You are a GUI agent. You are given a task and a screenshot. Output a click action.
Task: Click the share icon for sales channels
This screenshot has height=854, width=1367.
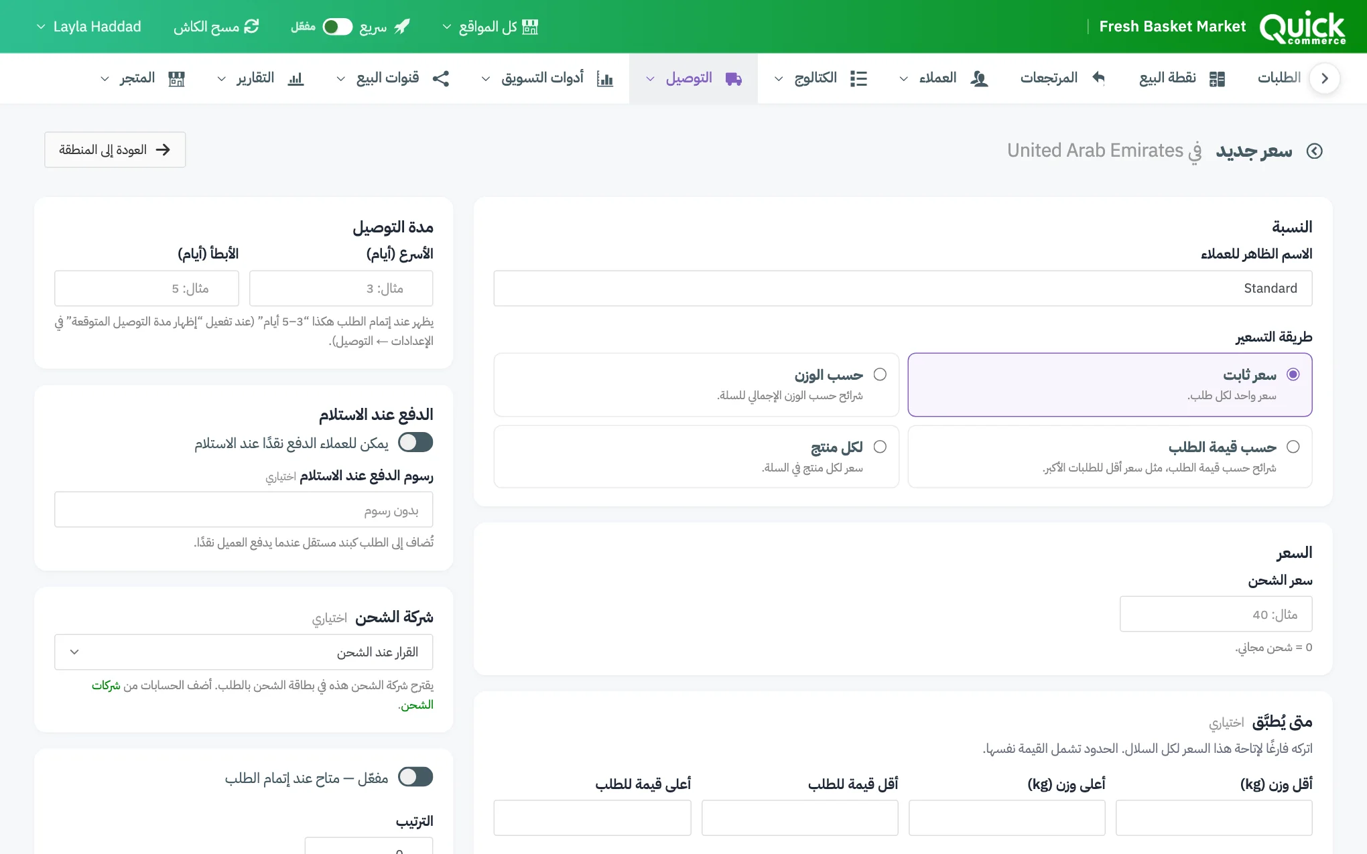pyautogui.click(x=441, y=78)
